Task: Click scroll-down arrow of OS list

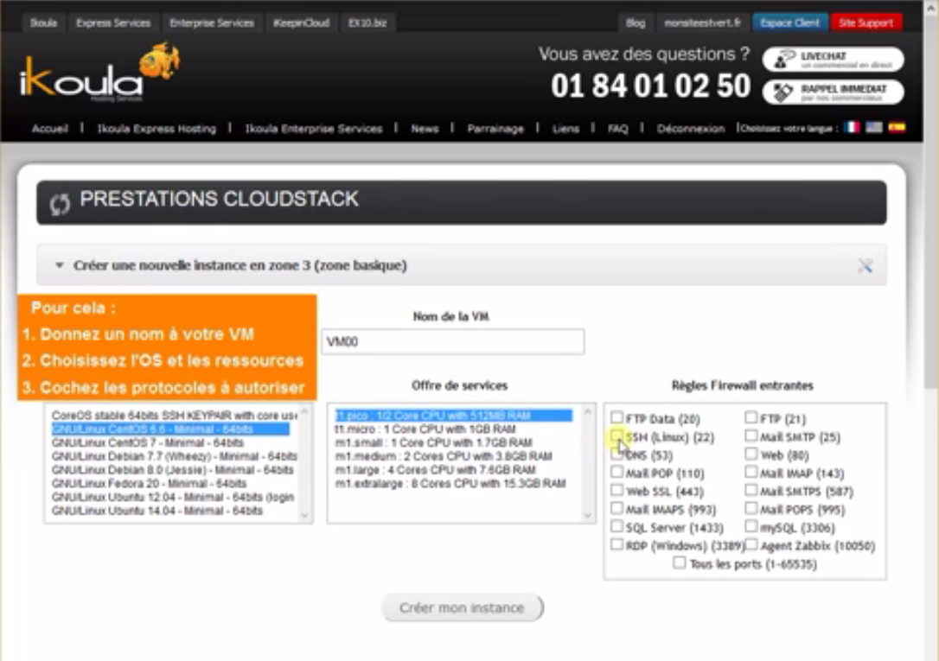Action: 304,515
